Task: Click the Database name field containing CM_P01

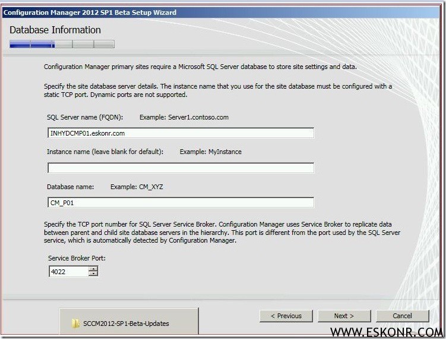Action: click(x=181, y=203)
